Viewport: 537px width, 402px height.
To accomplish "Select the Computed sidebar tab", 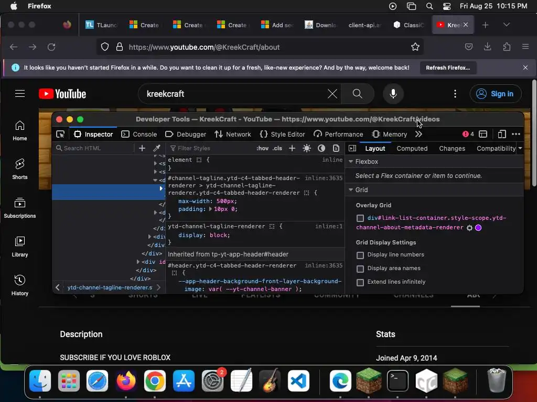I will (x=412, y=148).
